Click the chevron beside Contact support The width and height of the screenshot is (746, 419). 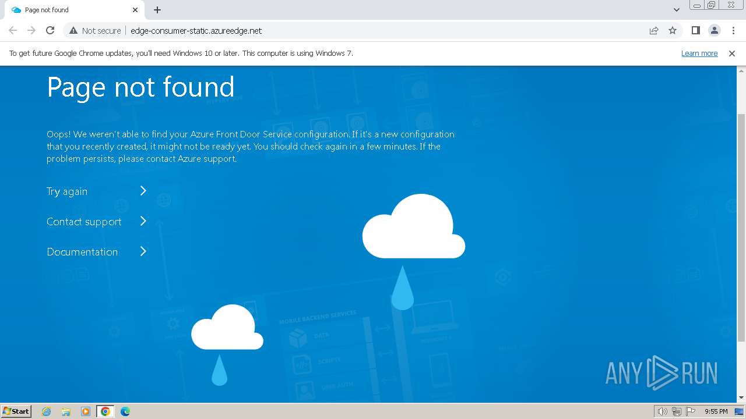point(143,221)
